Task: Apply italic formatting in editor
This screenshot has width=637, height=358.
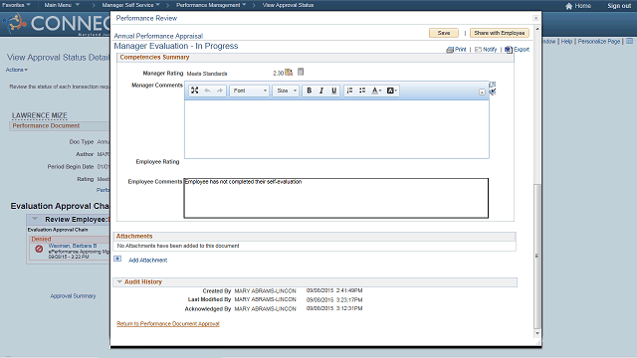Action: (x=321, y=90)
